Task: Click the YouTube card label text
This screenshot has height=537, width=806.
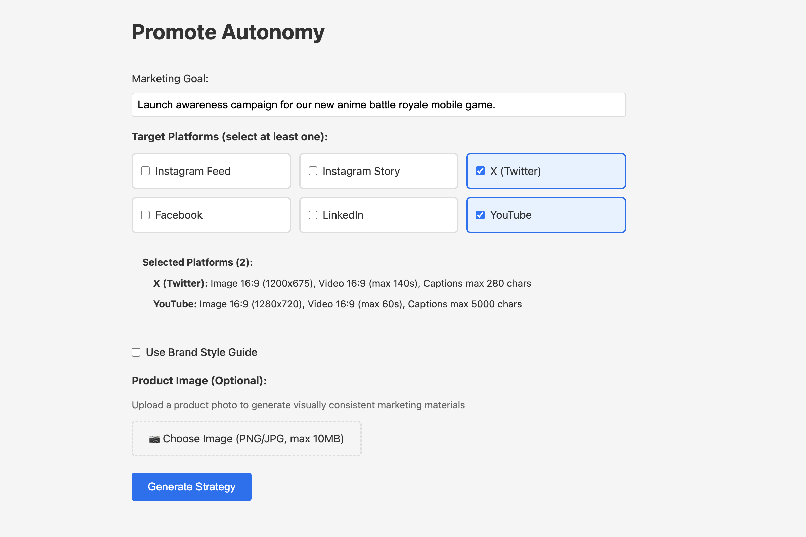Action: 510,215
